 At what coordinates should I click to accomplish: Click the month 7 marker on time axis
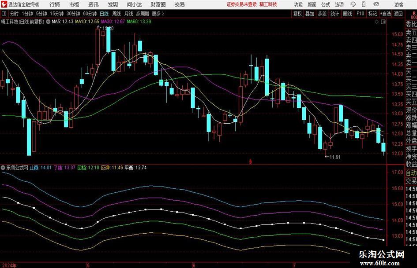[x=294, y=265]
